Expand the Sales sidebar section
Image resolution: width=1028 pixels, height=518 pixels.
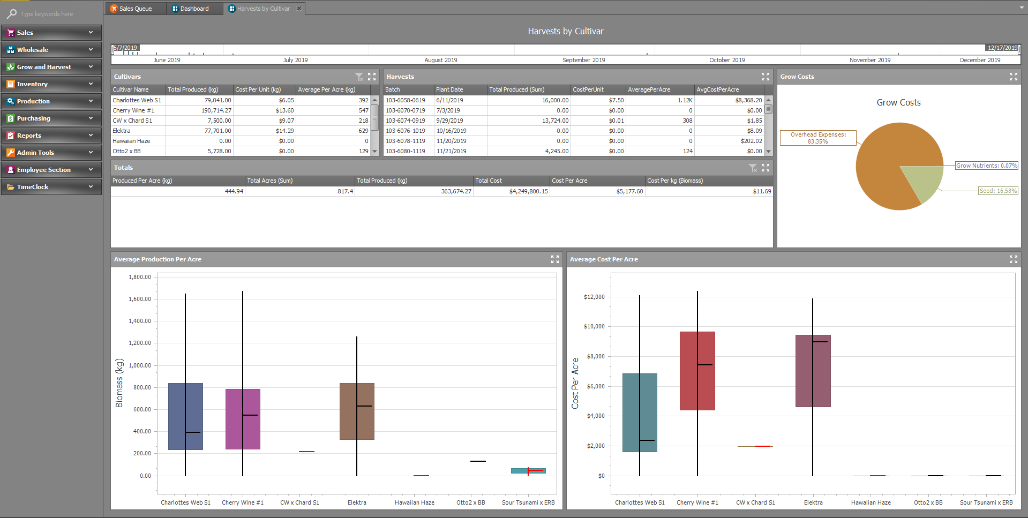pyautogui.click(x=51, y=33)
